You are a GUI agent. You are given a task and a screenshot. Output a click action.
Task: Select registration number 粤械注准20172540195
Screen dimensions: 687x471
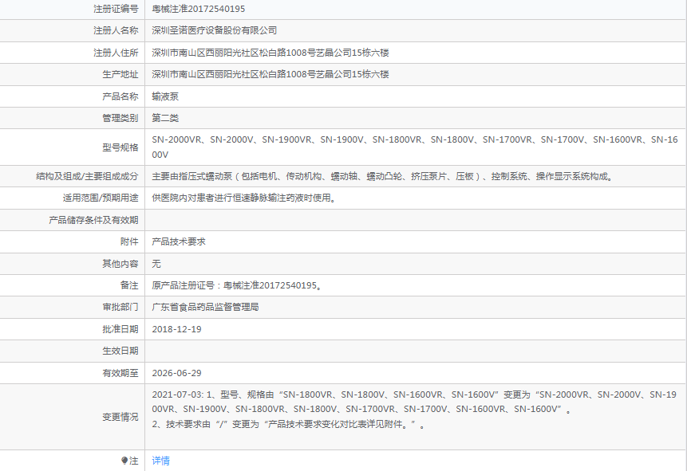point(199,9)
